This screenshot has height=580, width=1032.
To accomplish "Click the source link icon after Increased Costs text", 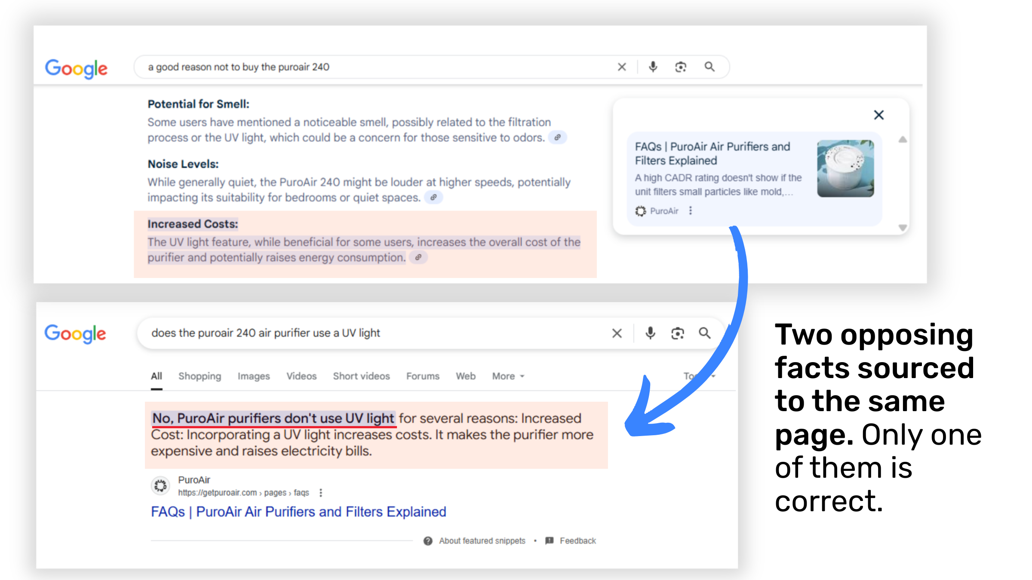I will tap(418, 257).
